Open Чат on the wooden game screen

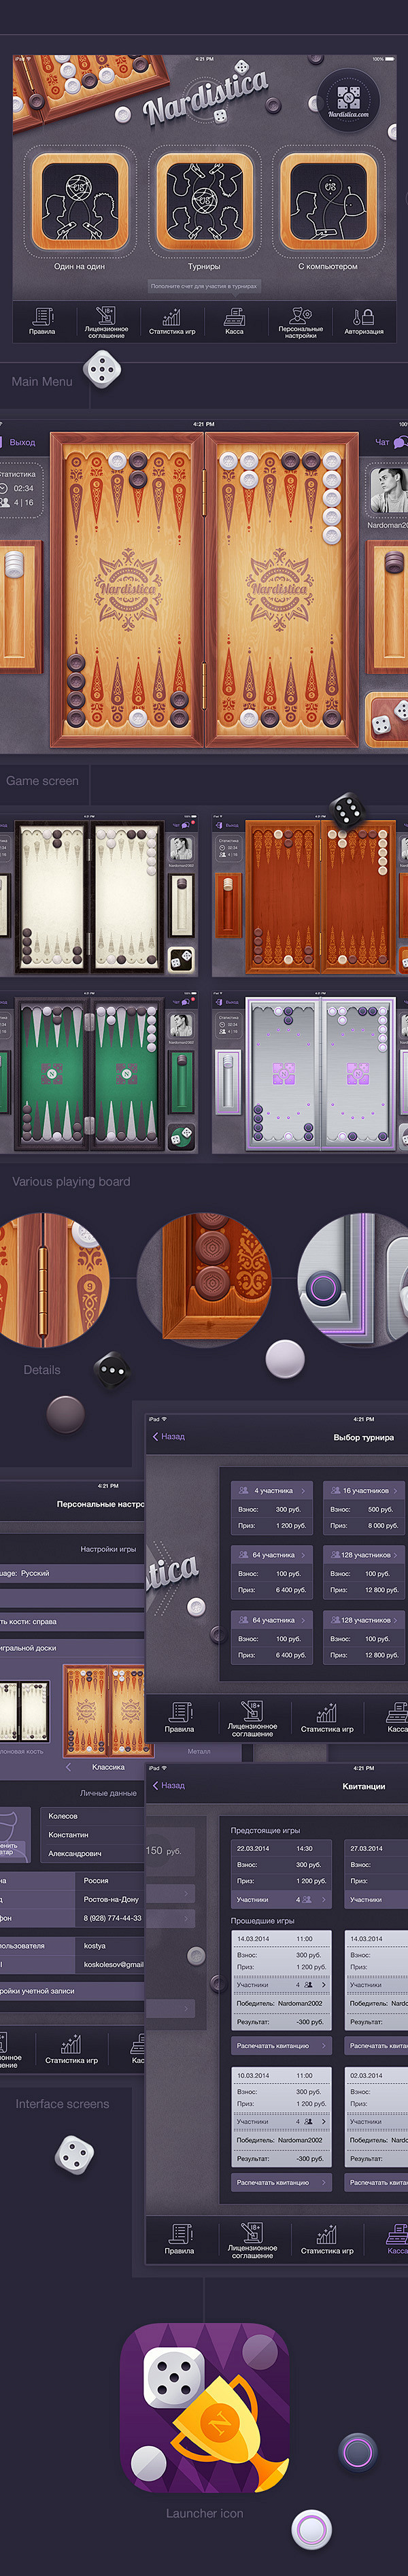[x=390, y=442]
